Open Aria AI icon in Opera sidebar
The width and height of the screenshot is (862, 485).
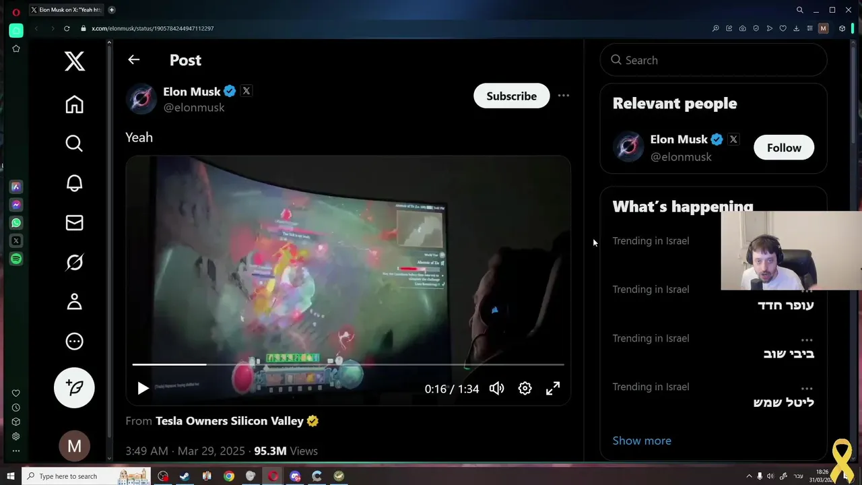pyautogui.click(x=16, y=187)
